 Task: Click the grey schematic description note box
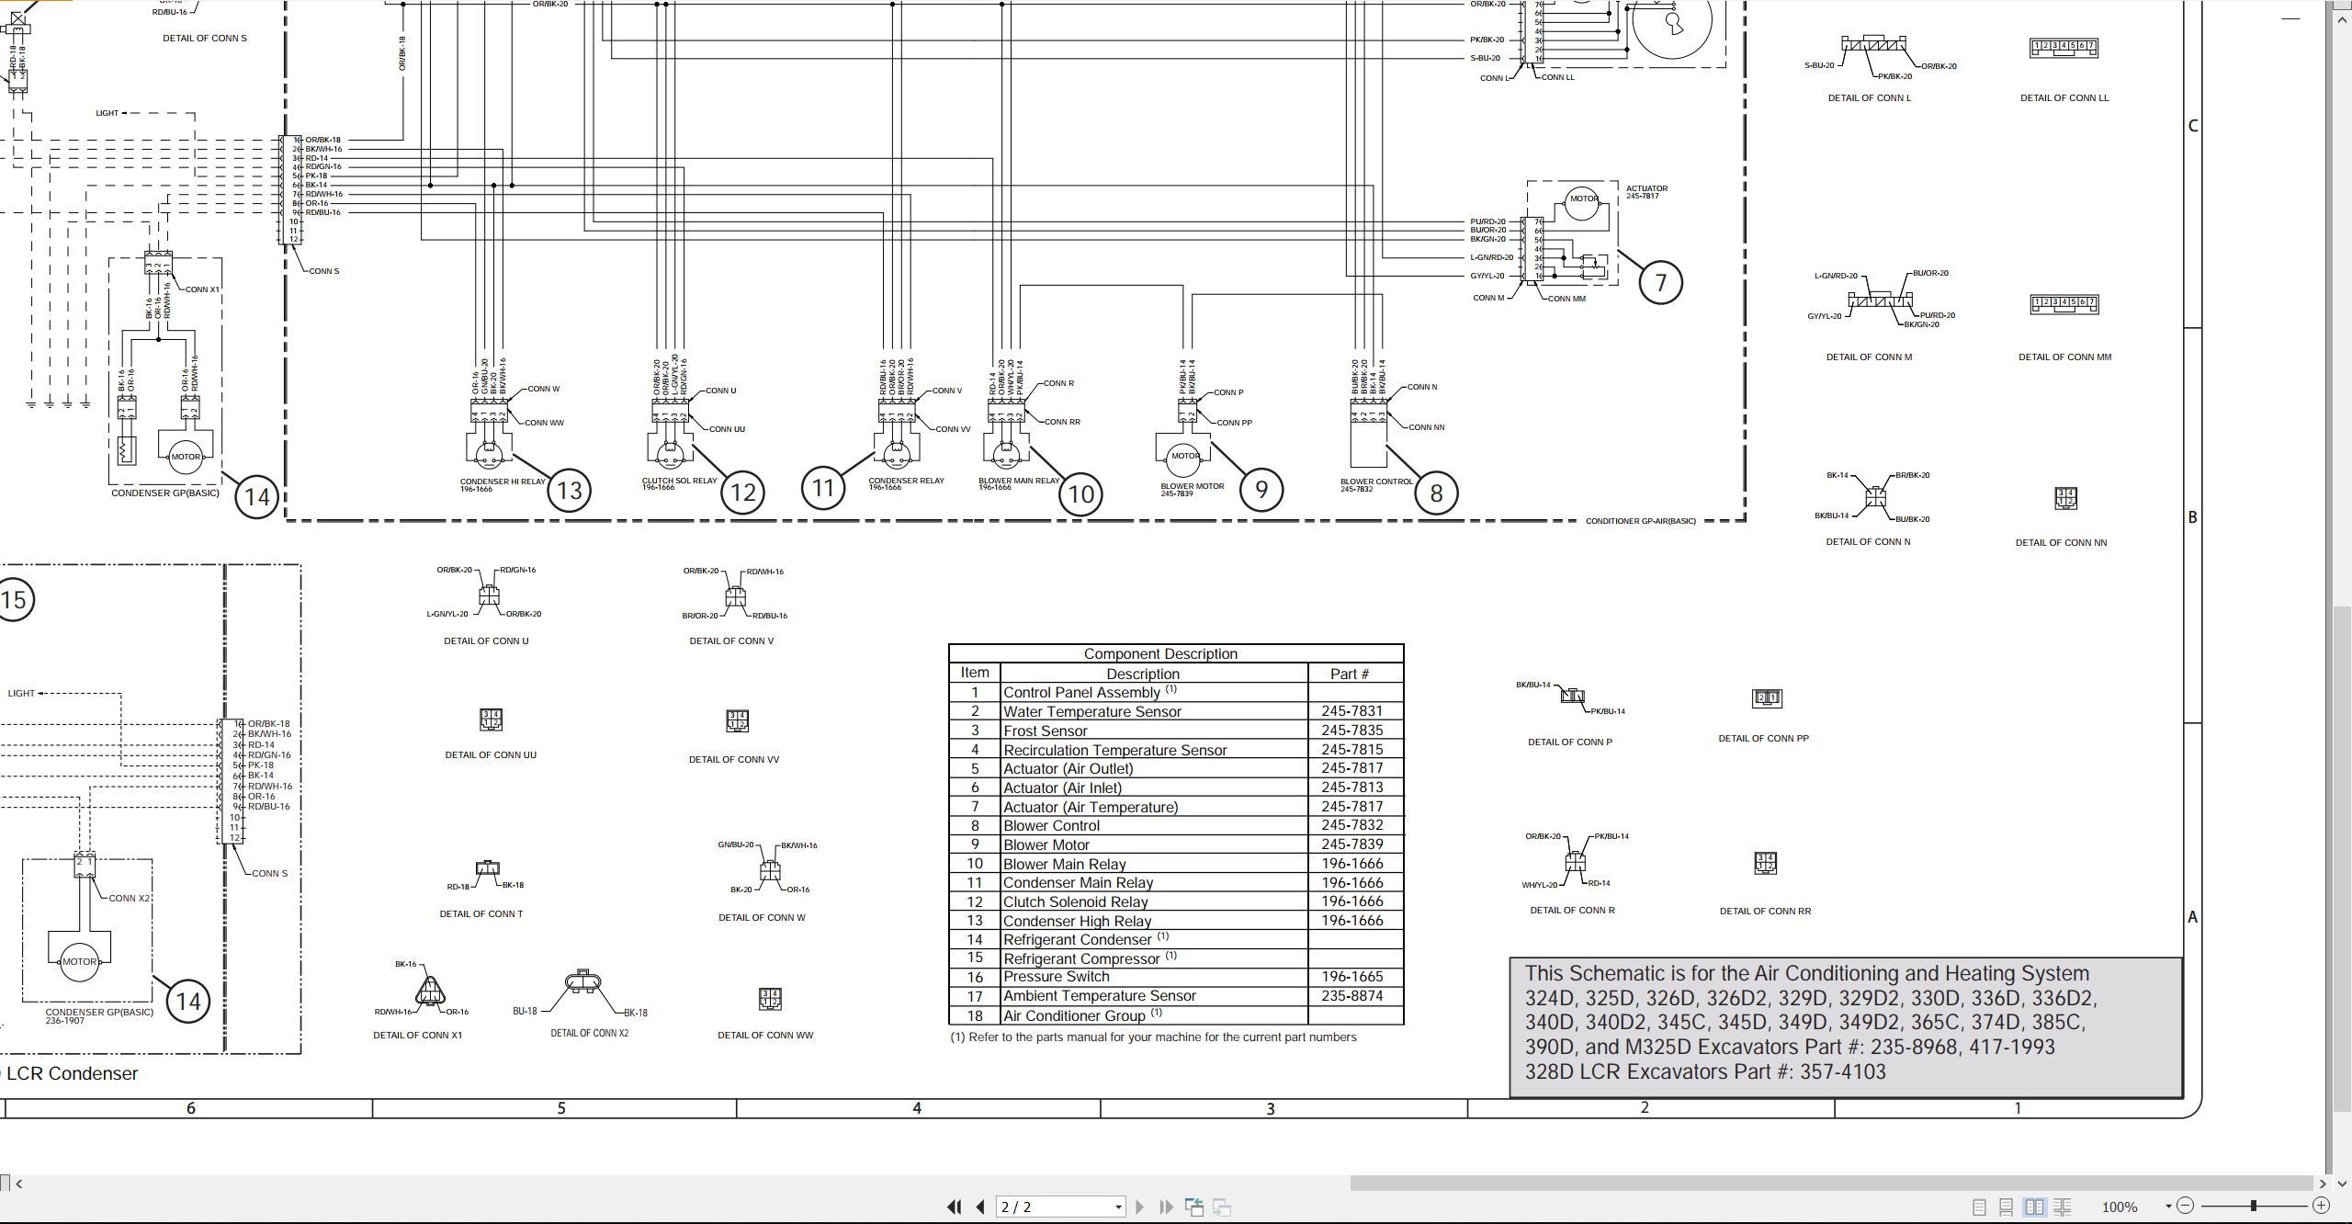click(x=1846, y=1027)
